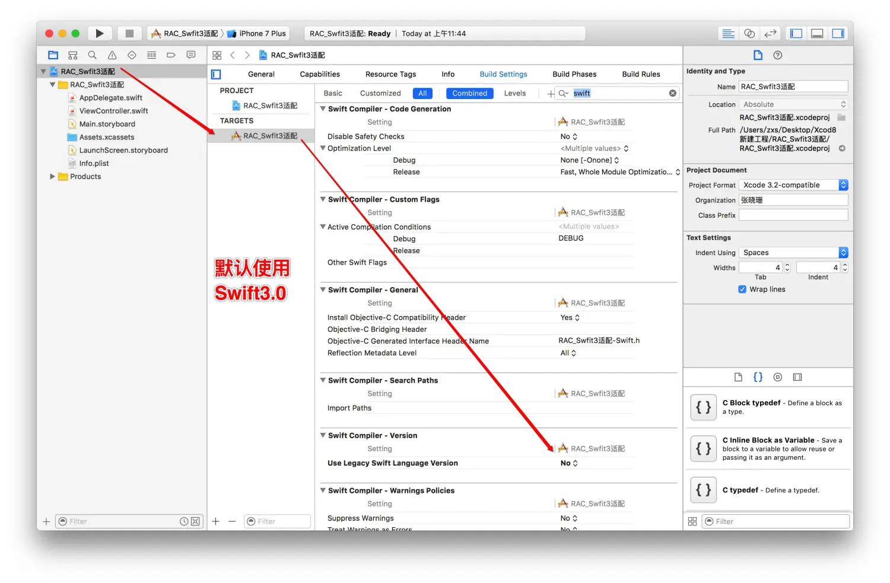Click the Organization text field
The image size is (890, 583).
(793, 200)
